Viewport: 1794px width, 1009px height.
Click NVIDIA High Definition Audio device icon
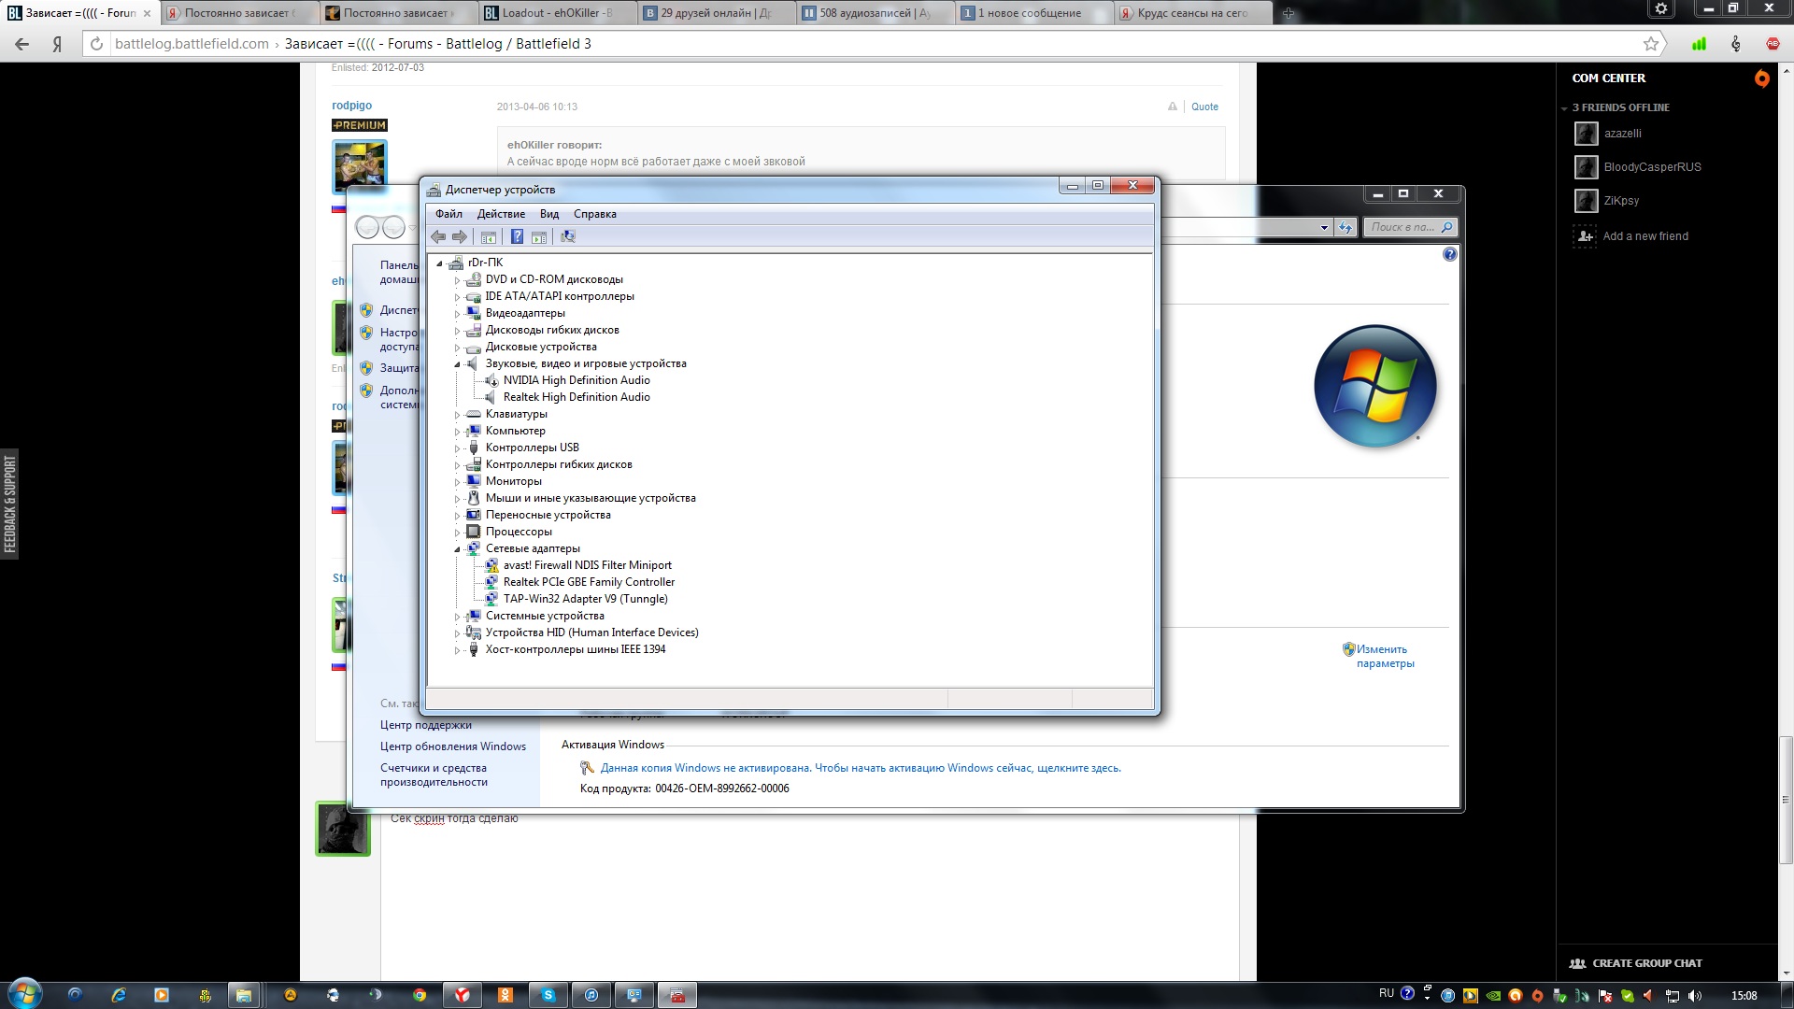491,380
